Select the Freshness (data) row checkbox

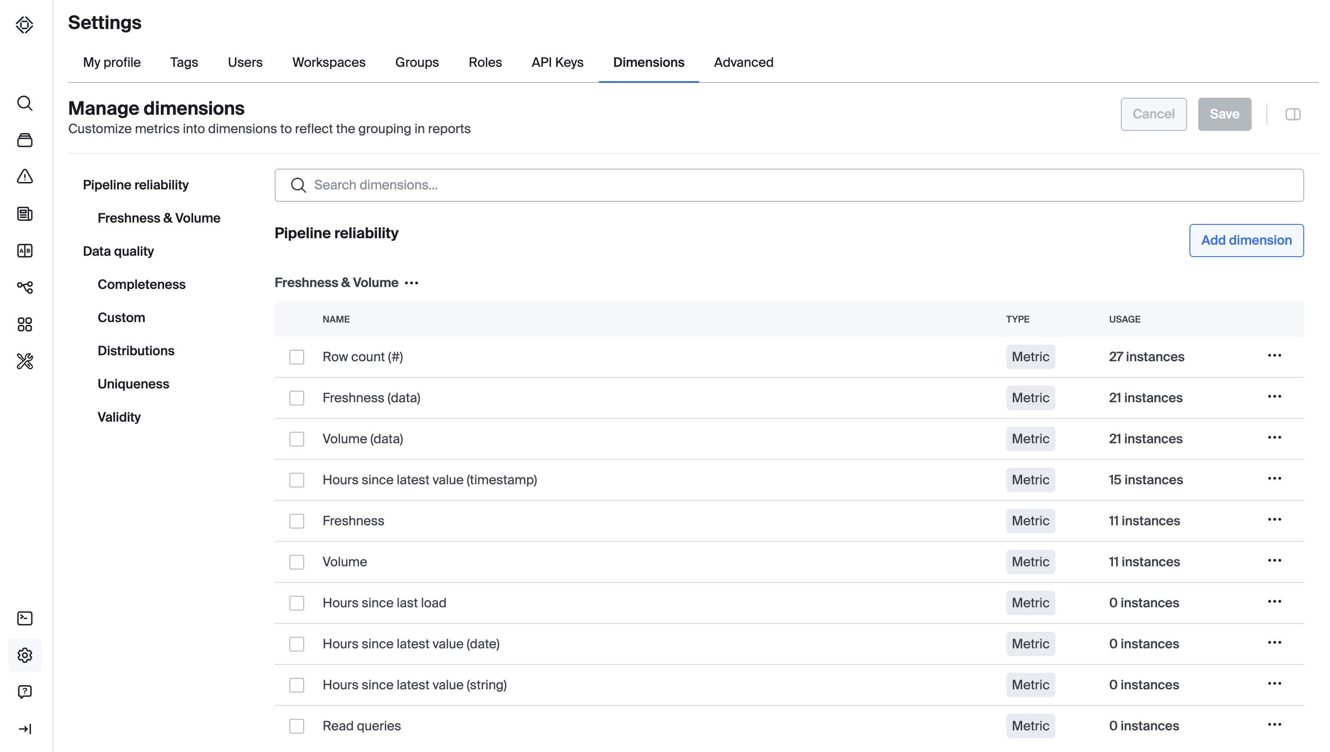[296, 398]
